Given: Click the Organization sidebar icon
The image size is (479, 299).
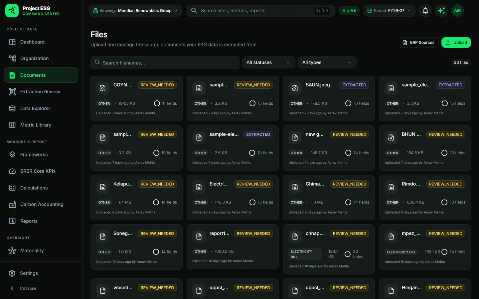Looking at the screenshot, I should [12, 58].
